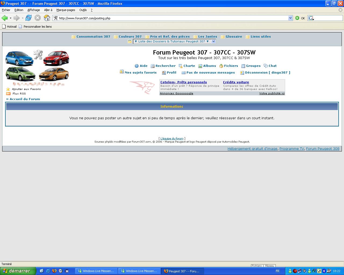
Task: Click the folder icon beside the Dossiers dropdown
Action: point(130,41)
